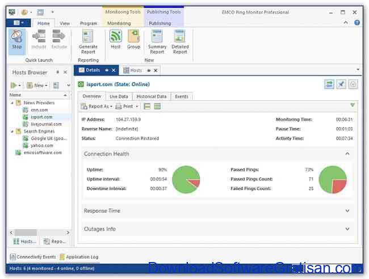This screenshot has width=369, height=279.
Task: Expand Hosts Browser toolbar overflow
Action: click(69, 85)
